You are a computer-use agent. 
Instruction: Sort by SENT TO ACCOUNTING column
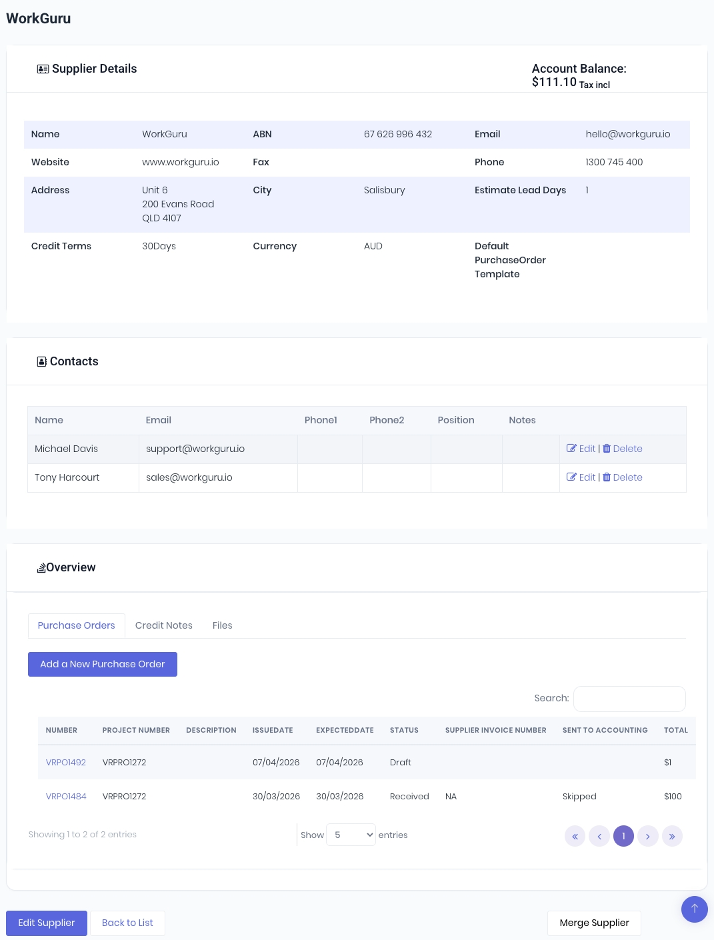605,731
